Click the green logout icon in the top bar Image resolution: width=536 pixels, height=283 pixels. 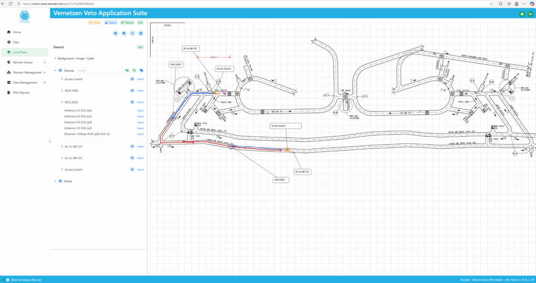click(x=530, y=14)
